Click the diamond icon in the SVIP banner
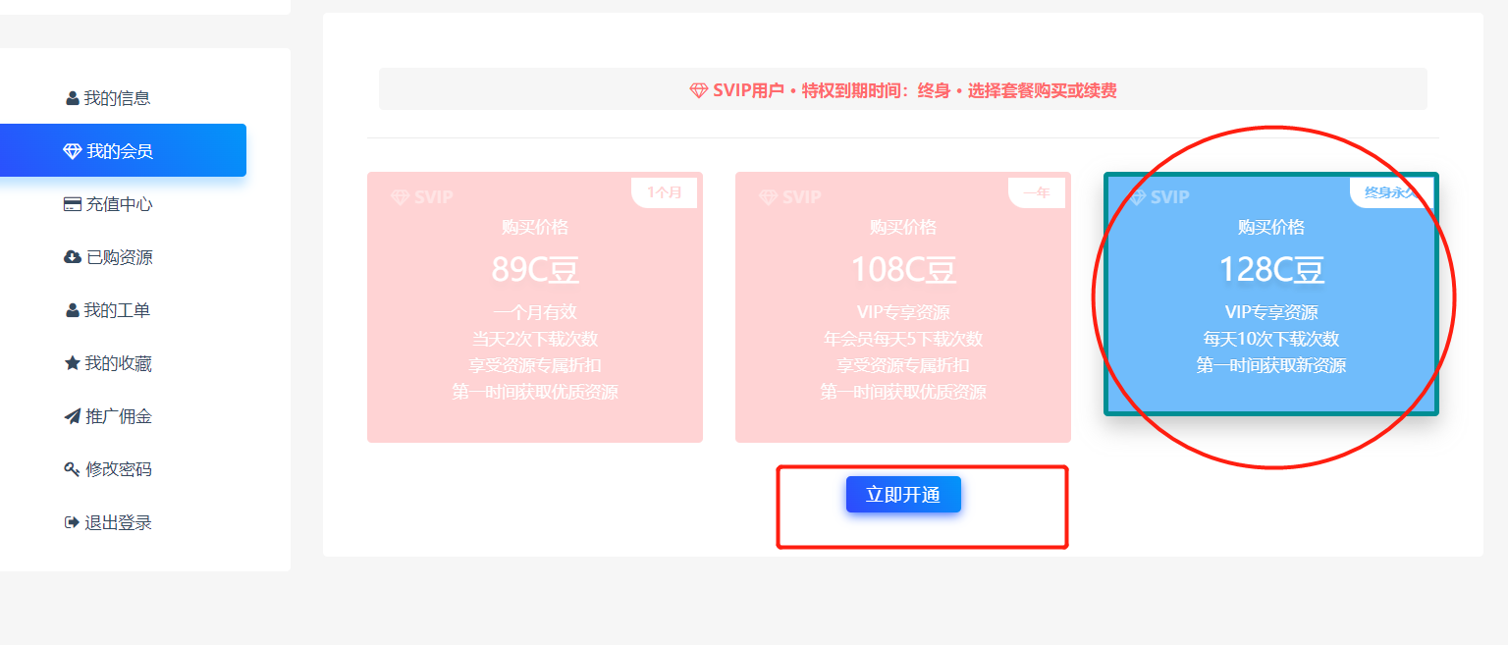This screenshot has width=1508, height=645. coord(699,90)
